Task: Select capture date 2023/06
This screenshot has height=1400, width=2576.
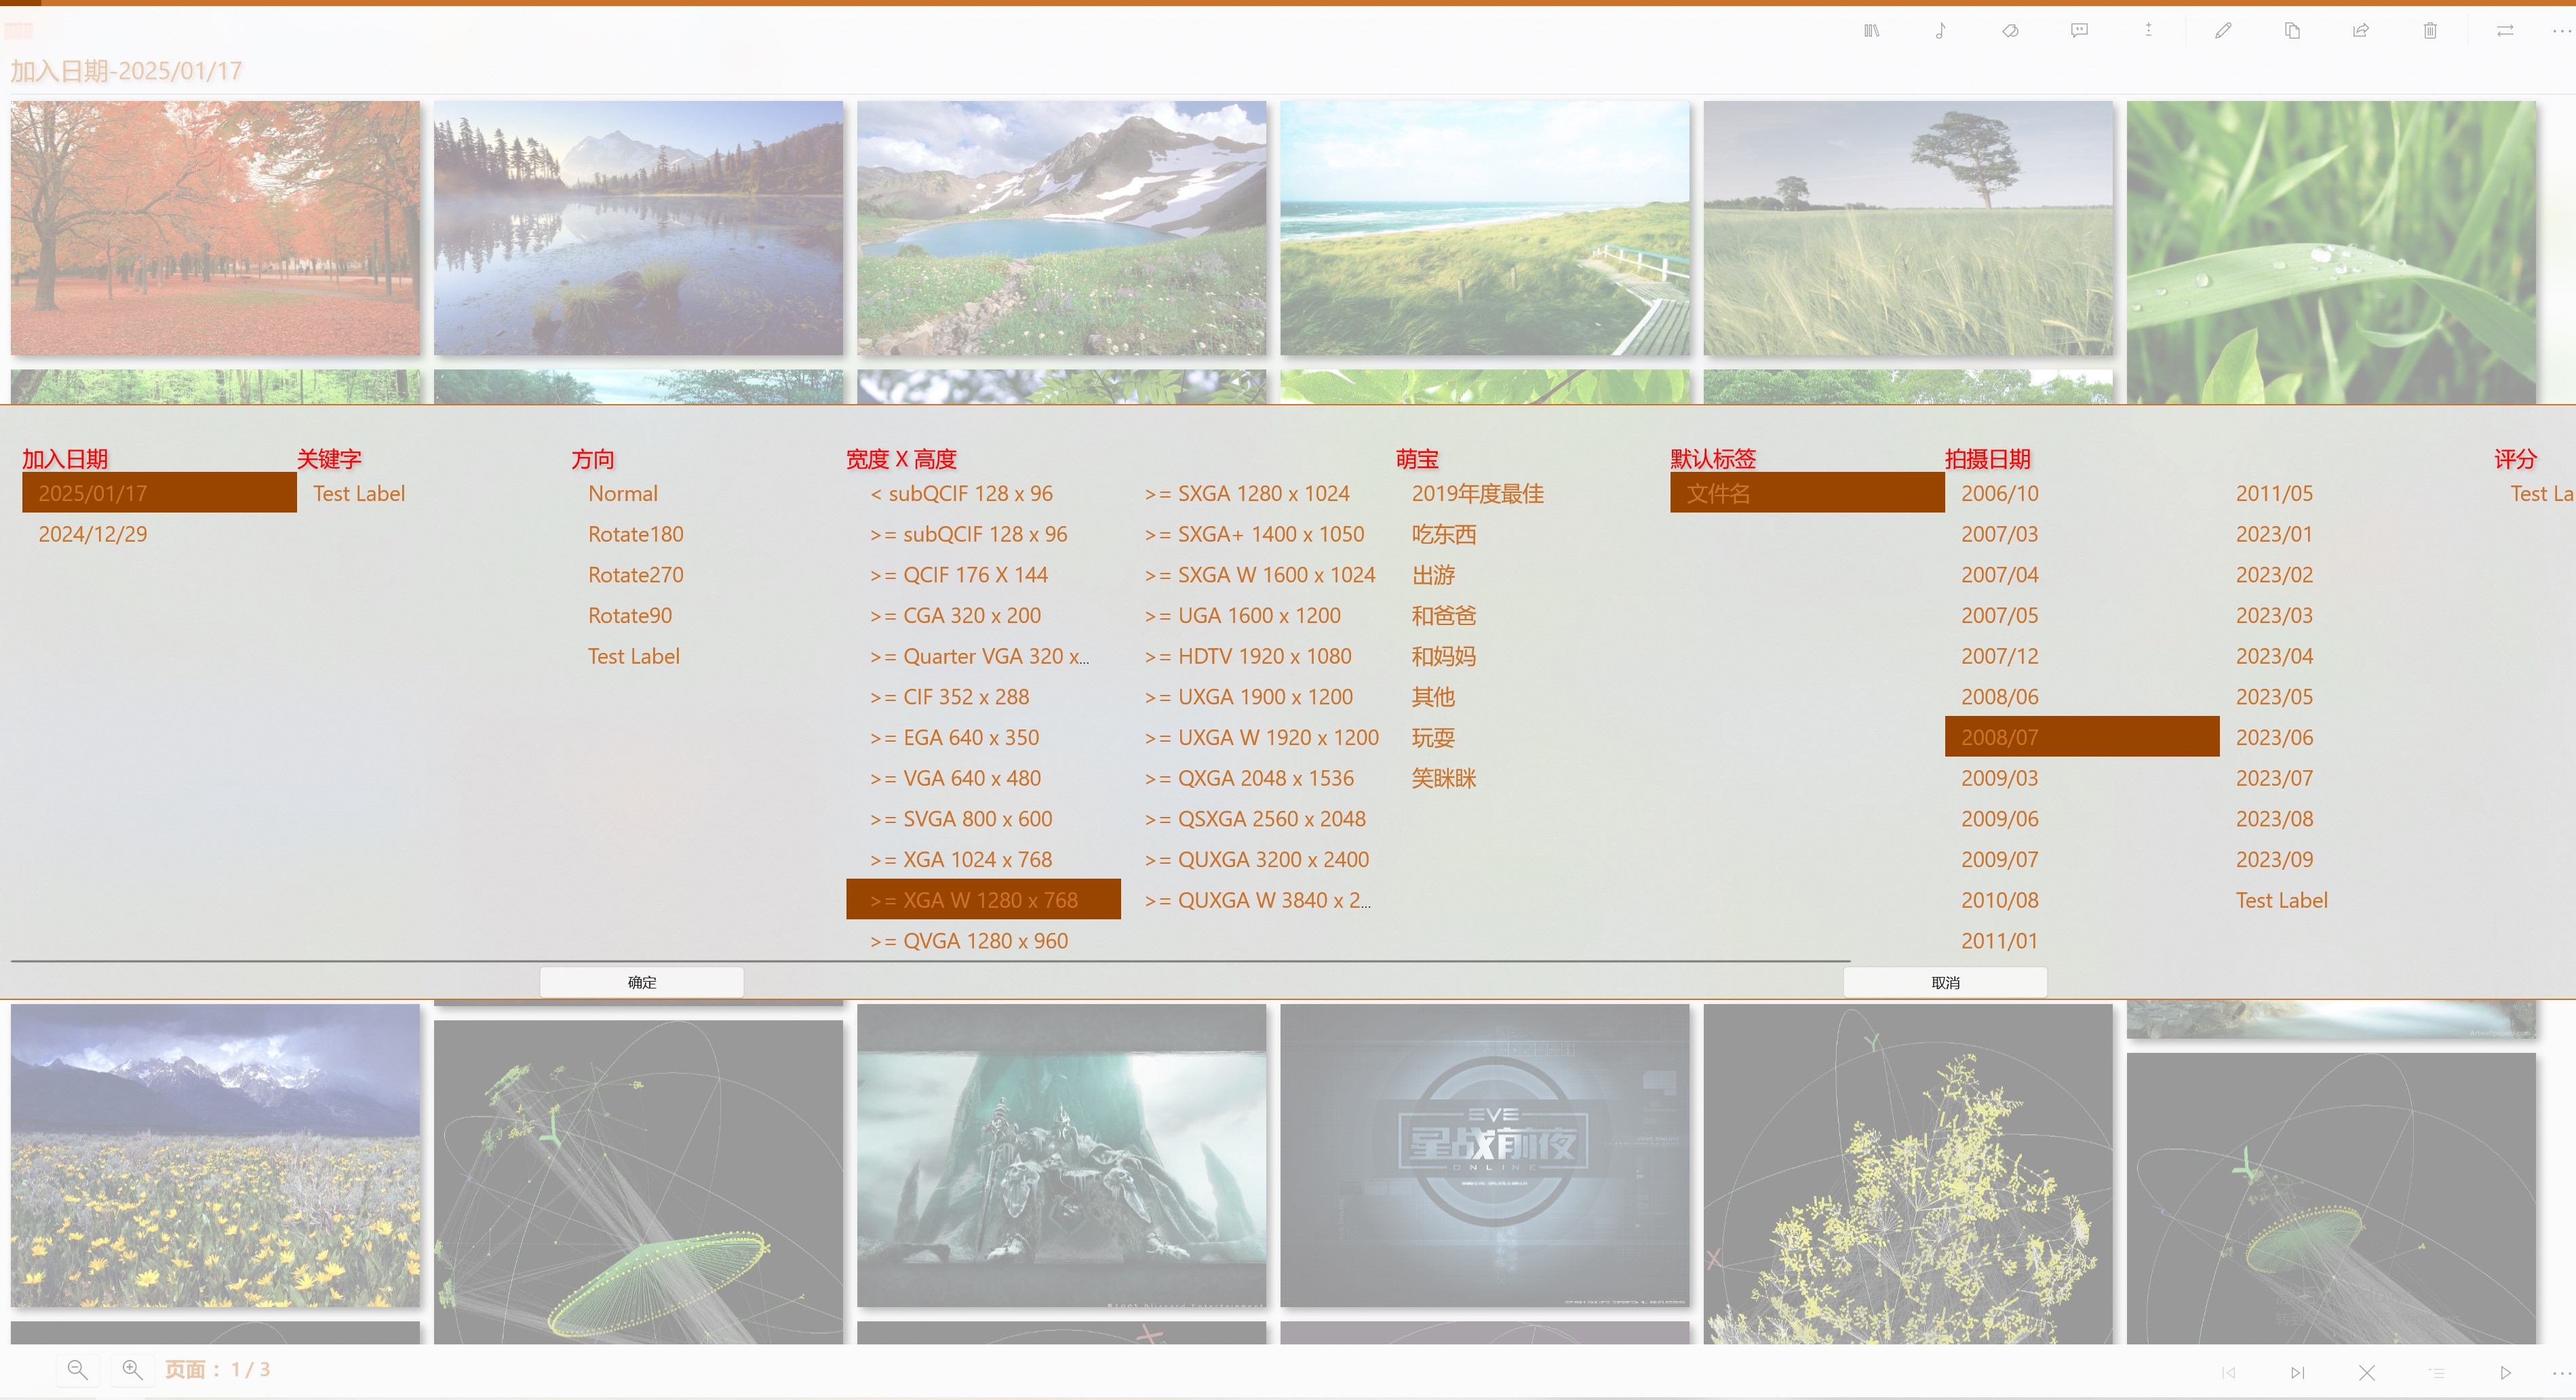Action: [2274, 738]
